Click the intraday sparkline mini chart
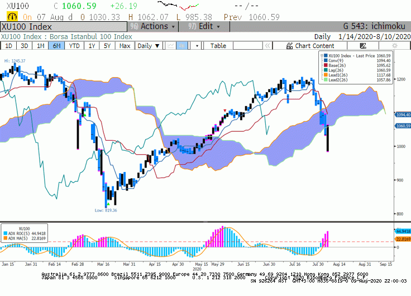The height and width of the screenshot is (296, 411). [178, 6]
